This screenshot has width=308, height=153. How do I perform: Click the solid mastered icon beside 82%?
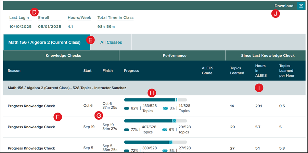pos(127,108)
